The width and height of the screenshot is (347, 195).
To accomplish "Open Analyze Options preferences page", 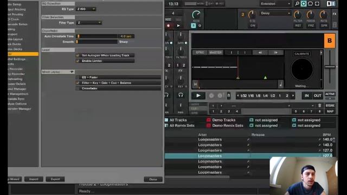I will pos(17,103).
